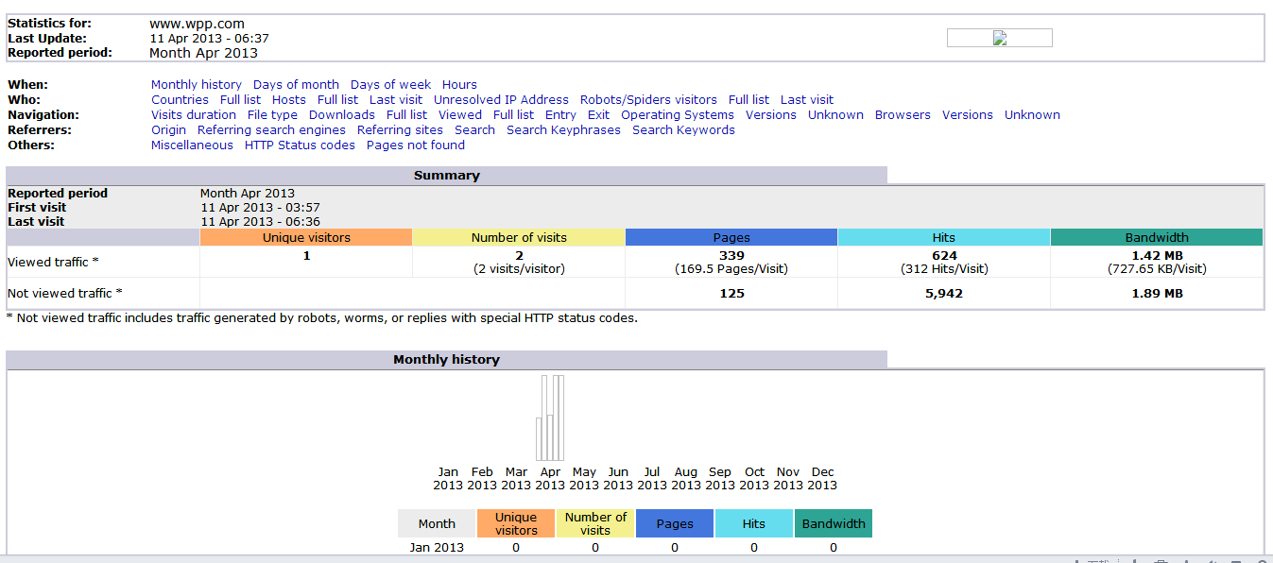This screenshot has width=1273, height=563.
Task: Open the Hours report link
Action: 459,84
